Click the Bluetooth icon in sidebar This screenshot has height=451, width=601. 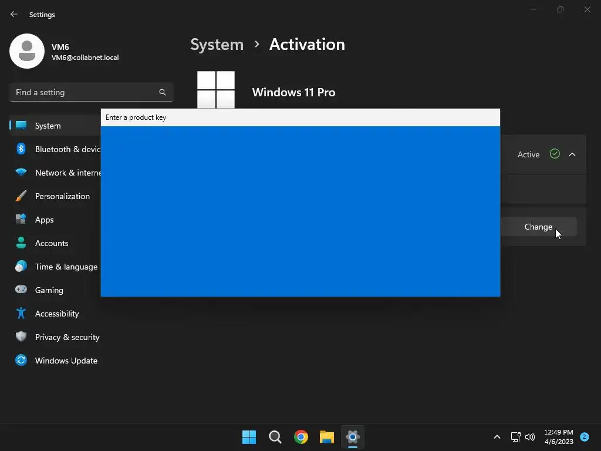[x=21, y=149]
